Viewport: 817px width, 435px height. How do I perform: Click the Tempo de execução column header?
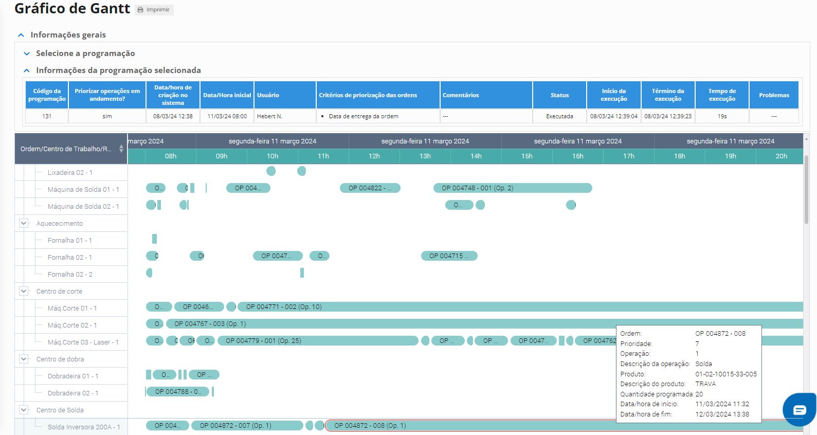click(722, 95)
